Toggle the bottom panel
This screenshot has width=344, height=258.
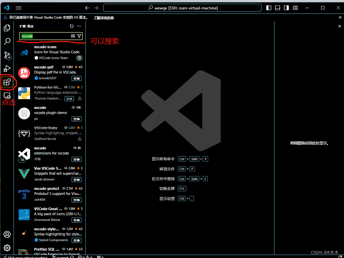click(x=277, y=8)
